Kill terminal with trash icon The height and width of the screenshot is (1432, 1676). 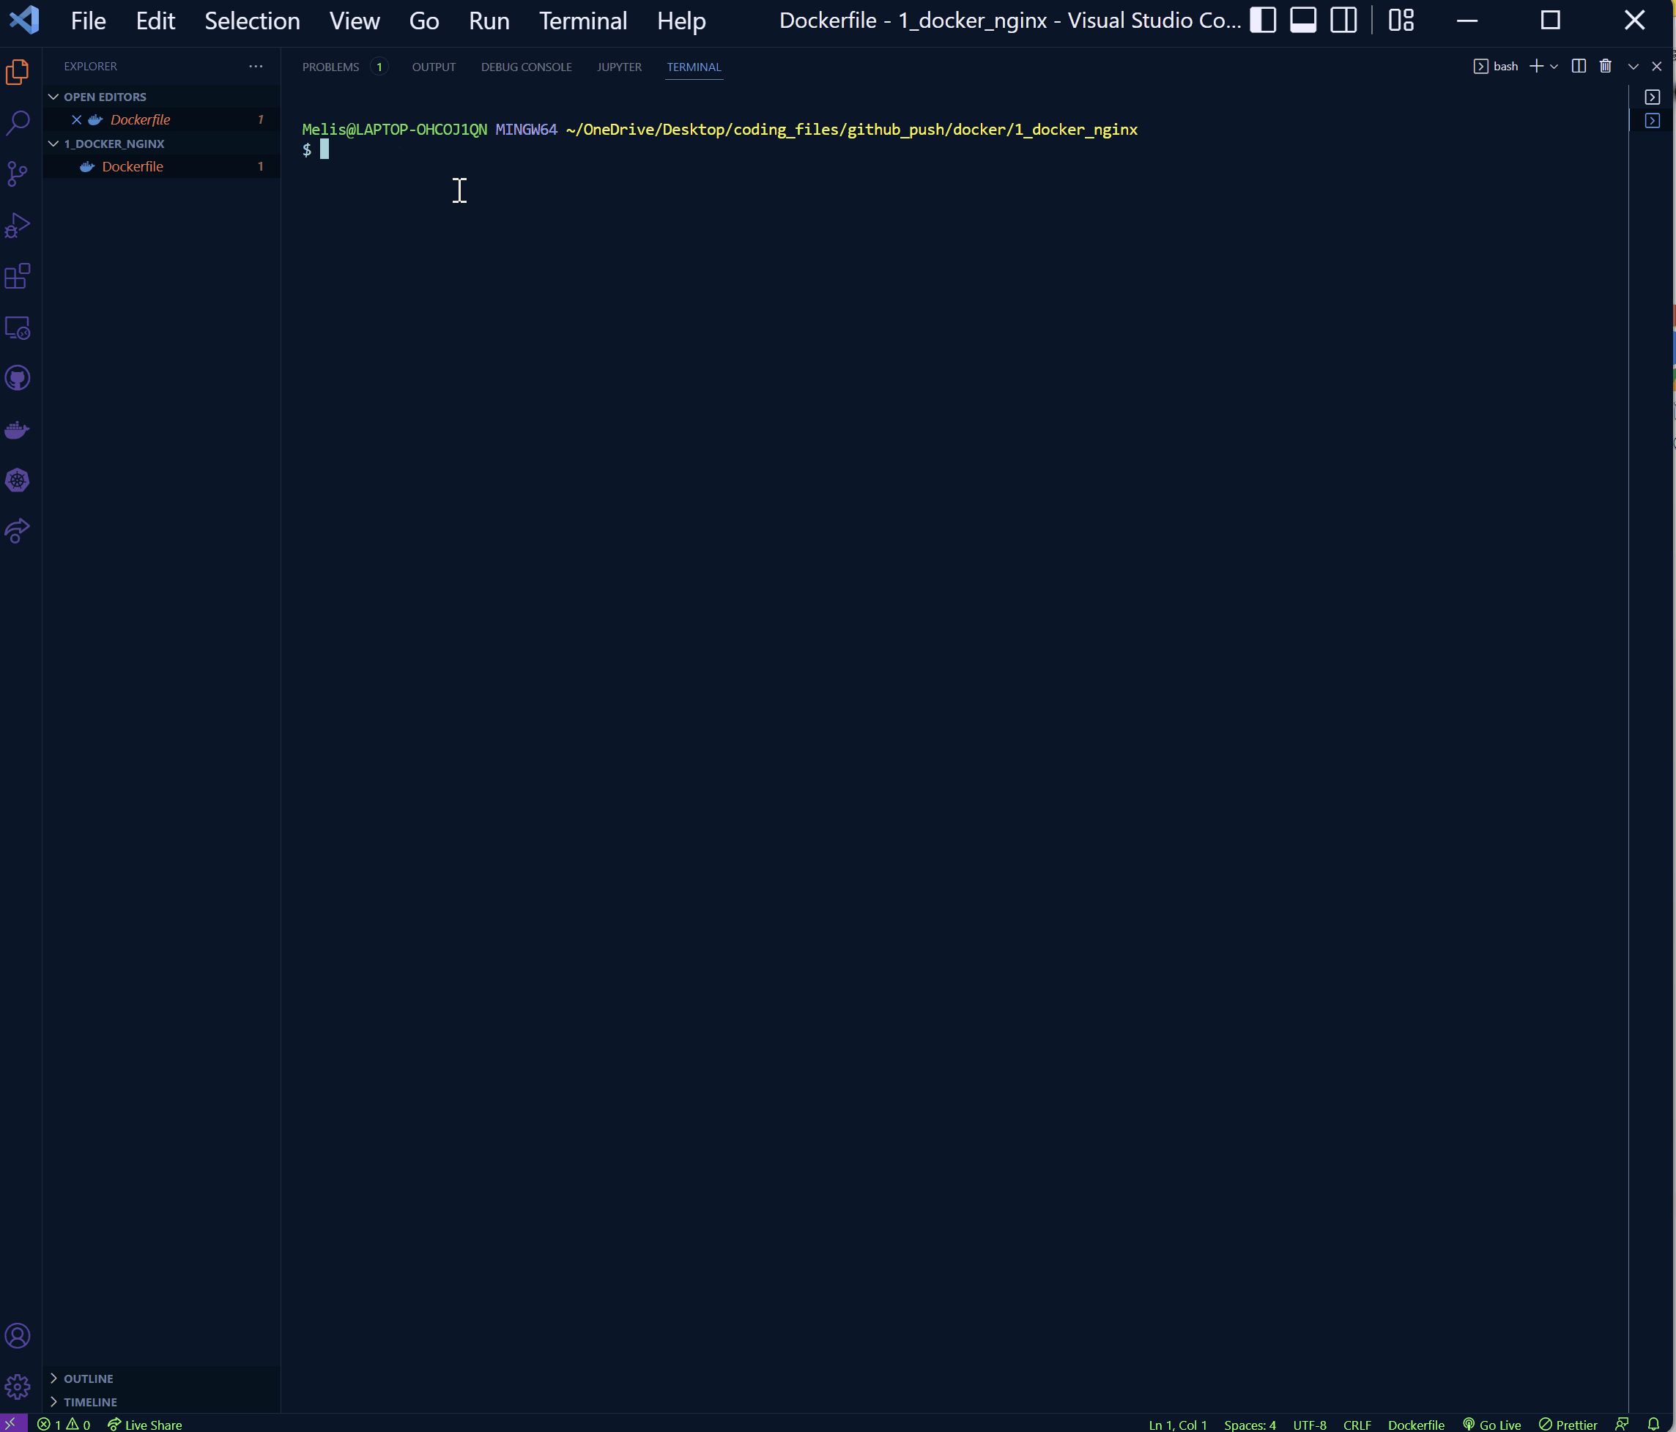(x=1606, y=67)
